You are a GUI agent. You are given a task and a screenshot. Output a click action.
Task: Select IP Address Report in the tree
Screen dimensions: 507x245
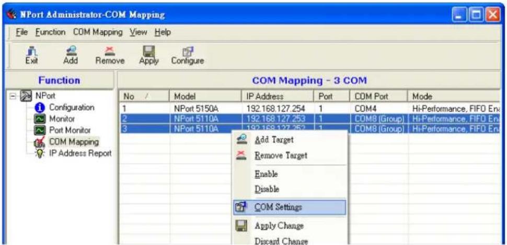click(x=80, y=154)
